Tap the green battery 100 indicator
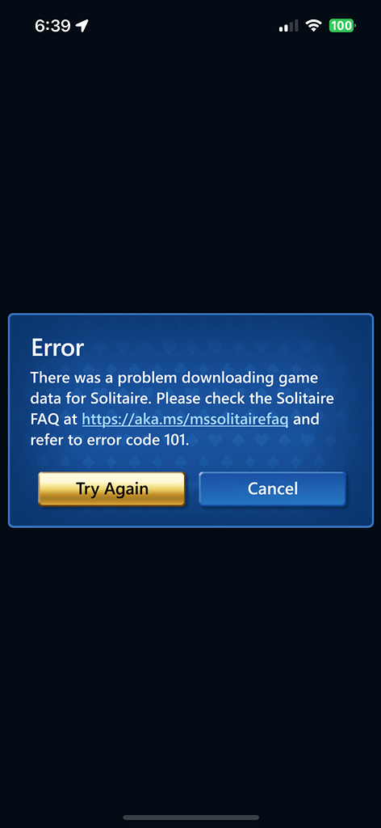This screenshot has height=828, width=381. click(x=342, y=25)
